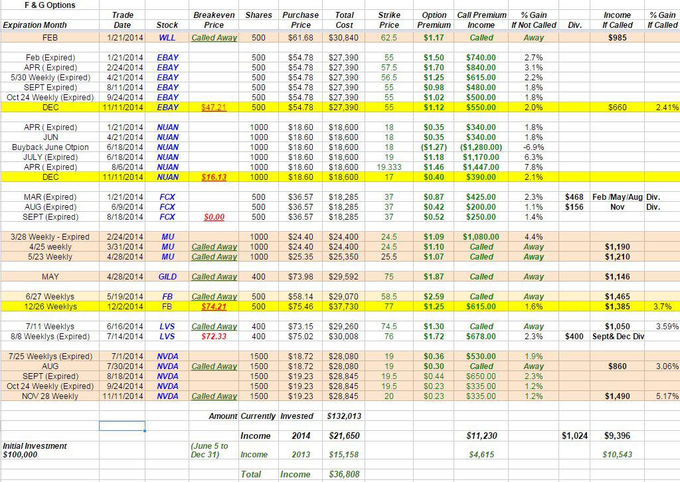
Task: Click the $156 dividend cell
Action: pyautogui.click(x=574, y=207)
